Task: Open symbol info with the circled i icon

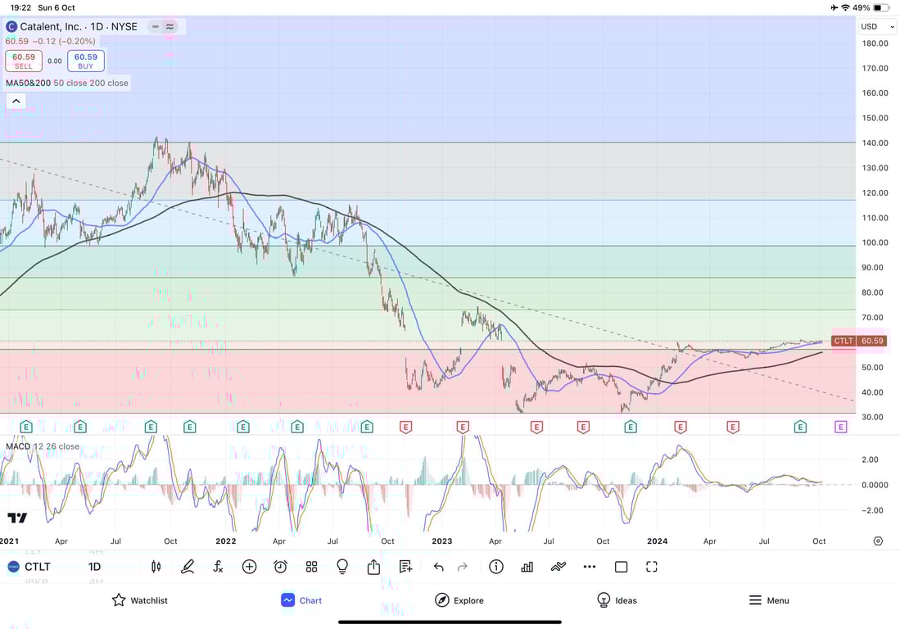Action: tap(496, 567)
